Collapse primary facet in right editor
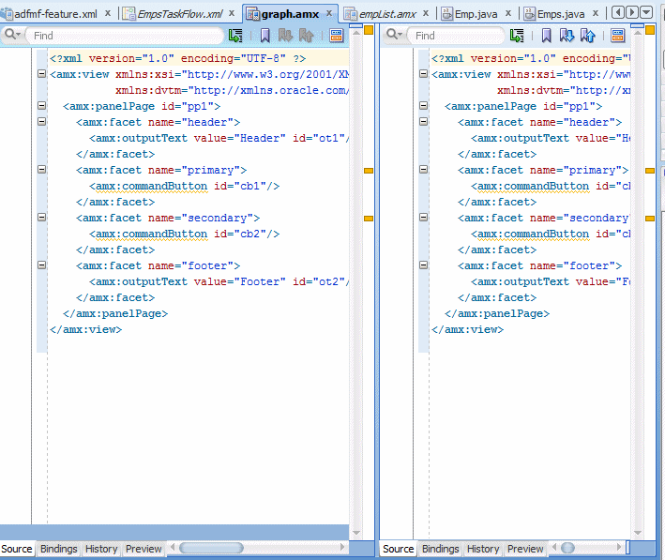The image size is (665, 560). point(423,170)
